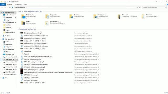This screenshot has height=94, width=168.
Task: Go up one folder level with the up arrow
Action: (10, 8)
